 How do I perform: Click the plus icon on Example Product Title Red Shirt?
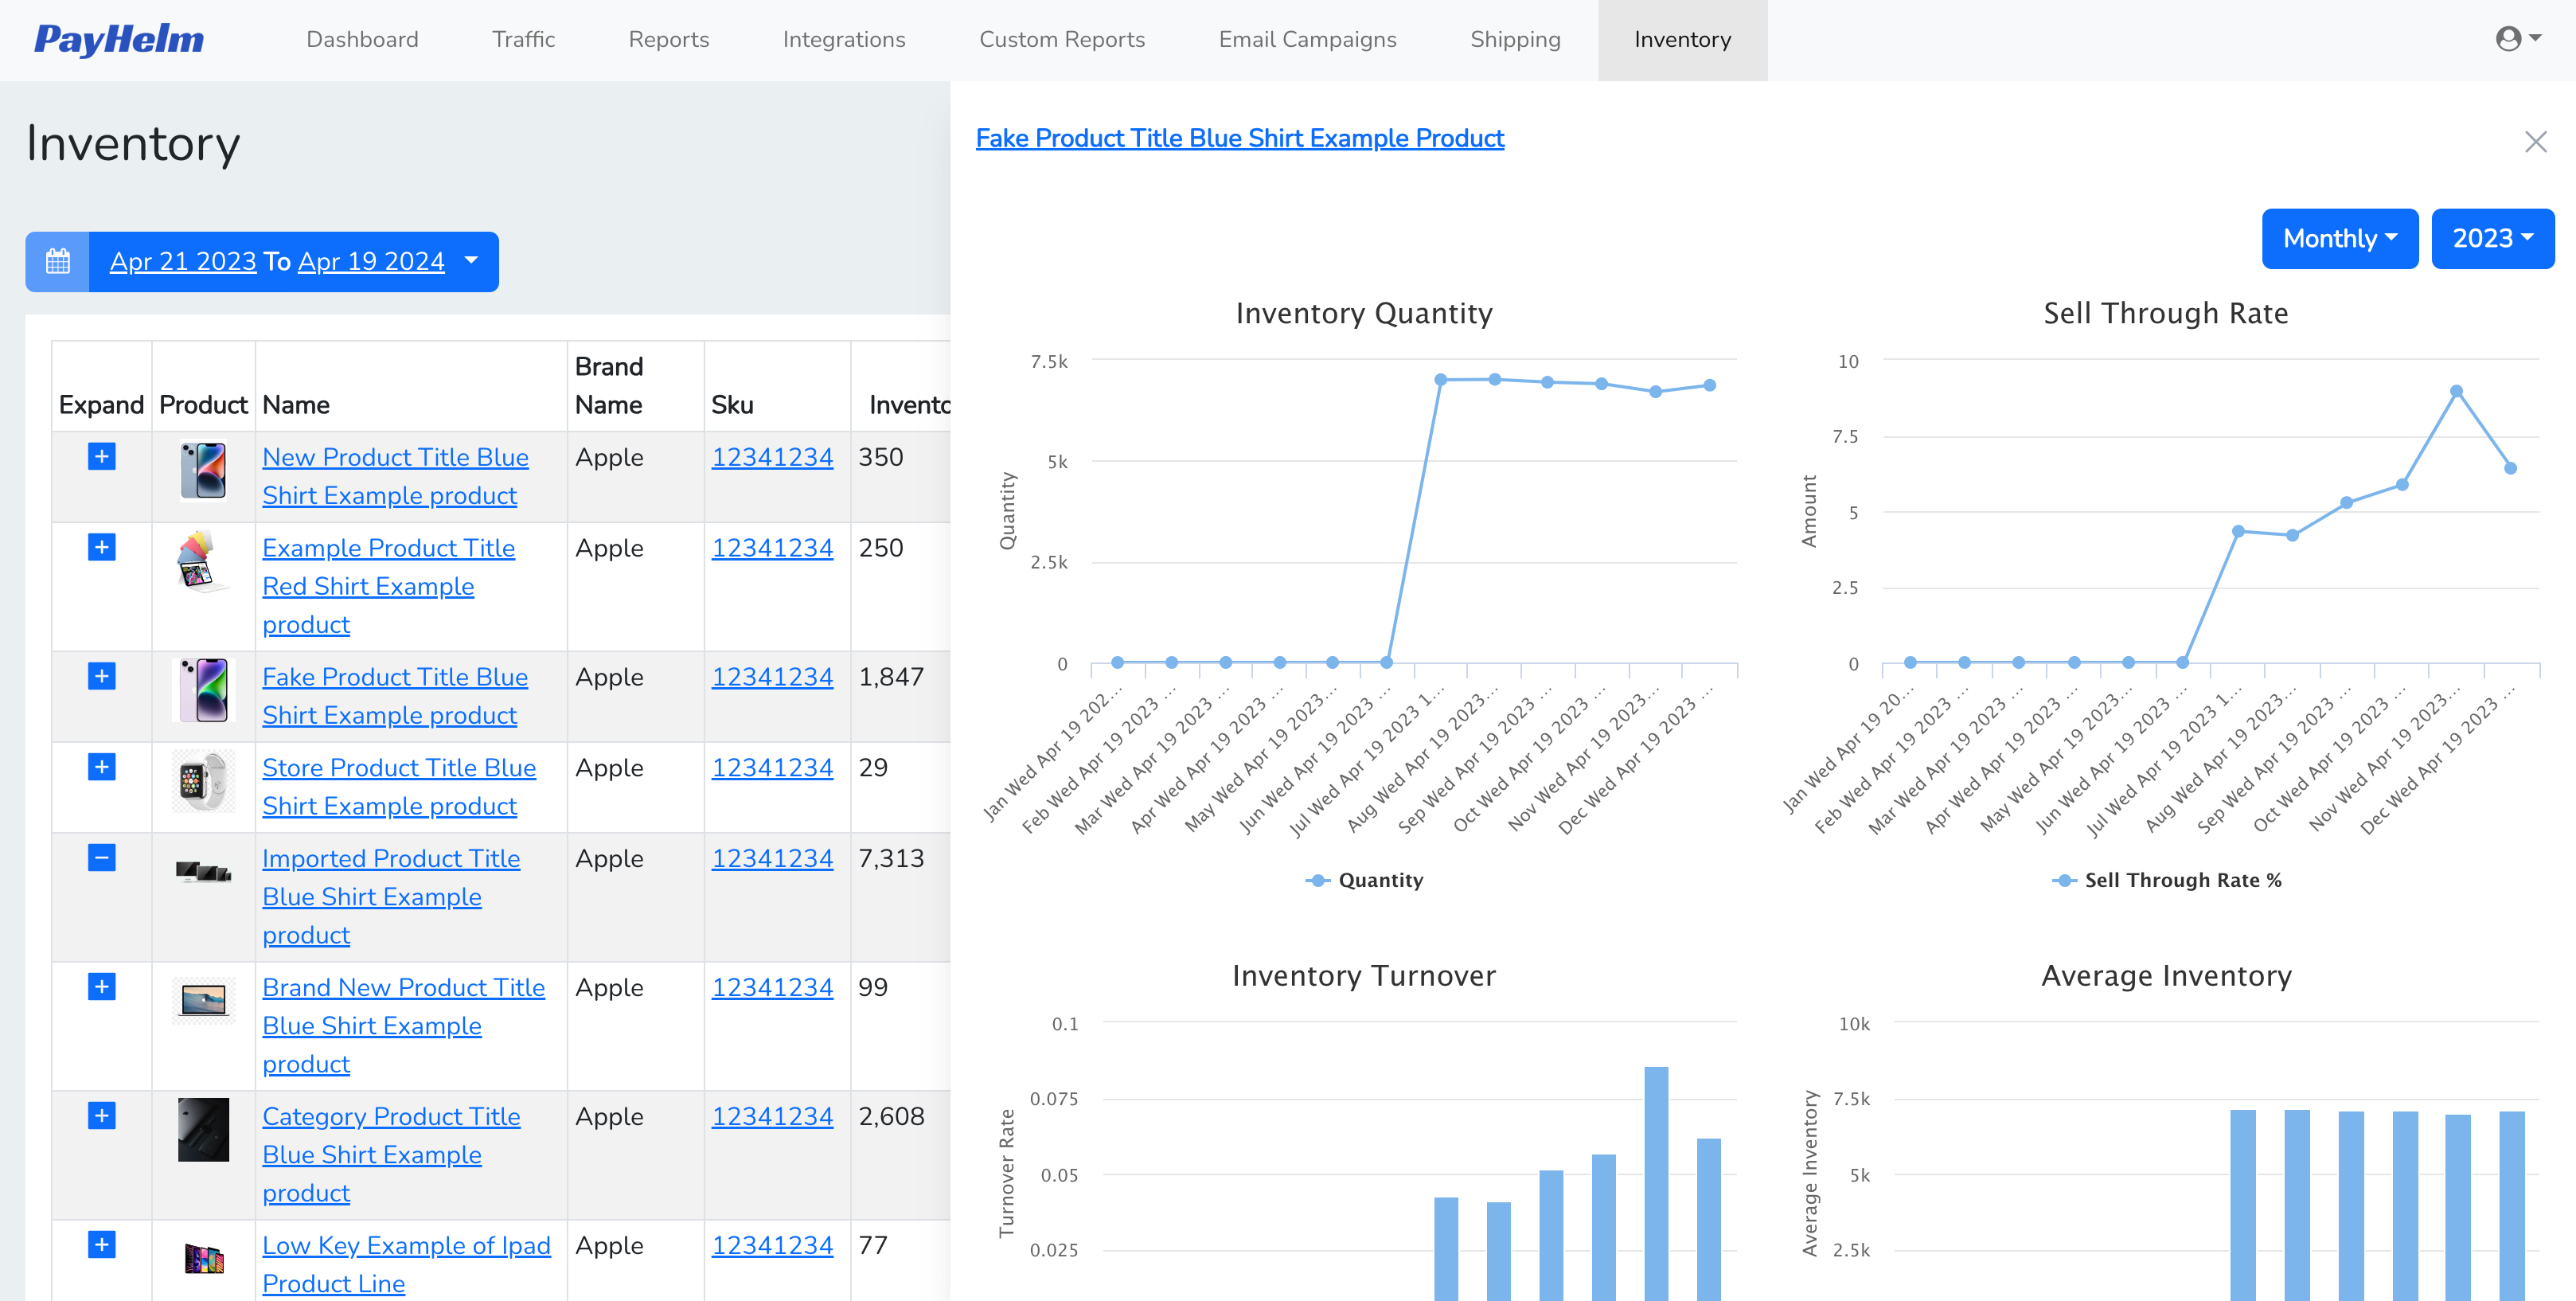pos(101,547)
